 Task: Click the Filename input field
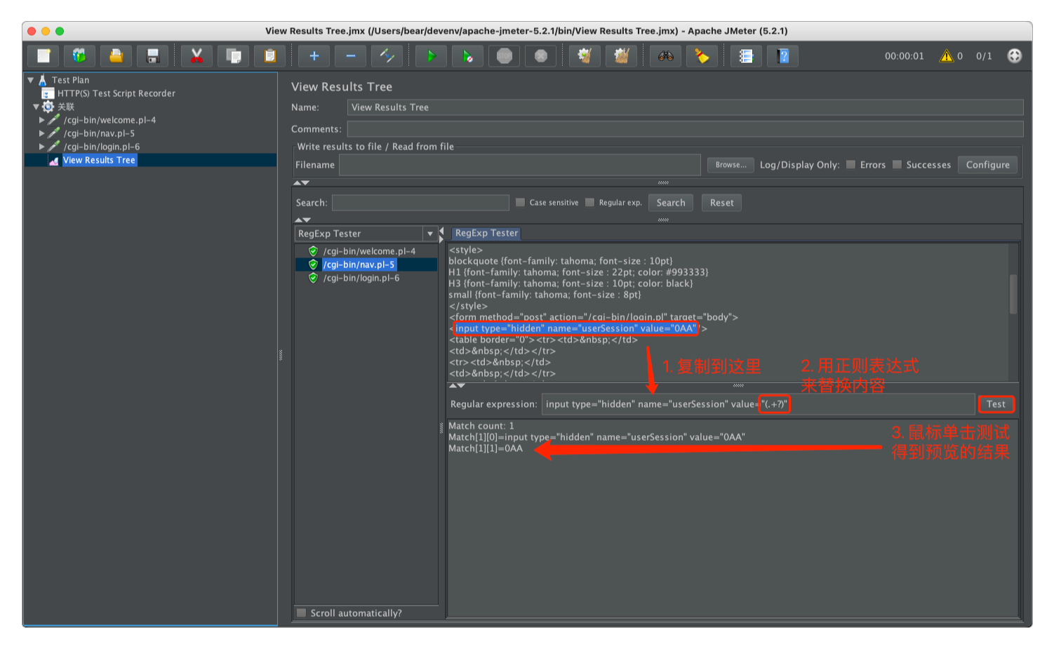[x=519, y=165]
